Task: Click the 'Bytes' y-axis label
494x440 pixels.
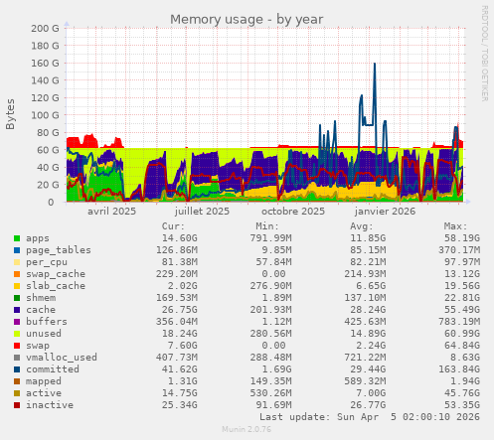Action: (10, 114)
